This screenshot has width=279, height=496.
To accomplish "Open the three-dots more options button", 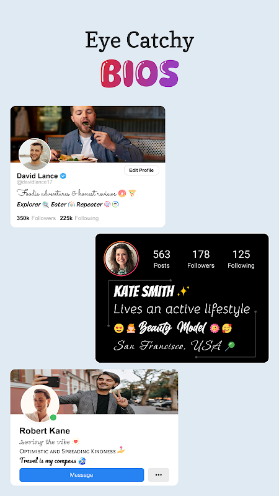I will click(x=159, y=475).
